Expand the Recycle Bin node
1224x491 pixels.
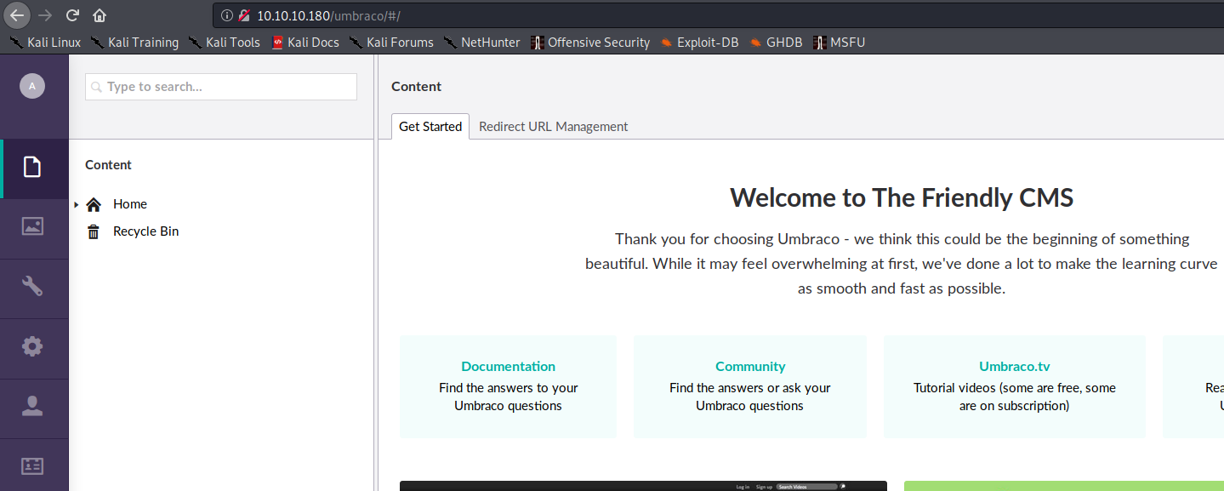pyautogui.click(x=77, y=231)
